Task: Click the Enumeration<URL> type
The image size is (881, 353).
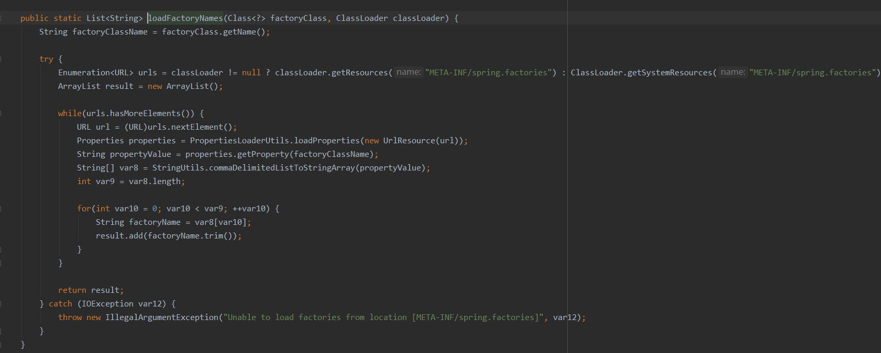Action: tap(96, 73)
